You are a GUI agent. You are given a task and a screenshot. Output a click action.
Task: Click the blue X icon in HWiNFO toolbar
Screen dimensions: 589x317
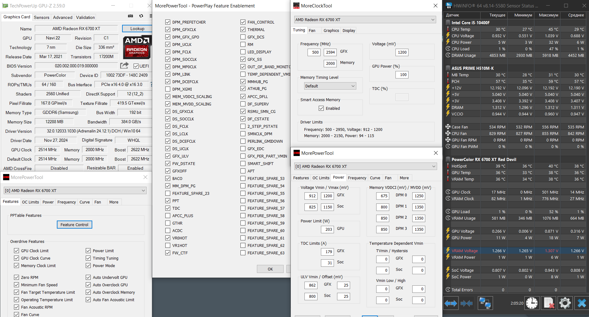[x=582, y=303]
